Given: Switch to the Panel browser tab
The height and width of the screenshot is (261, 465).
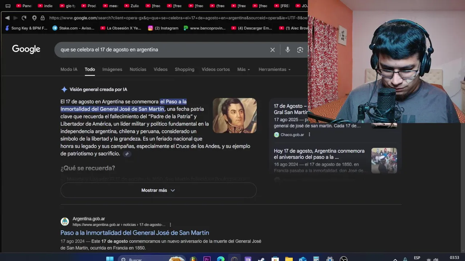Looking at the screenshot, I should pos(24,6).
